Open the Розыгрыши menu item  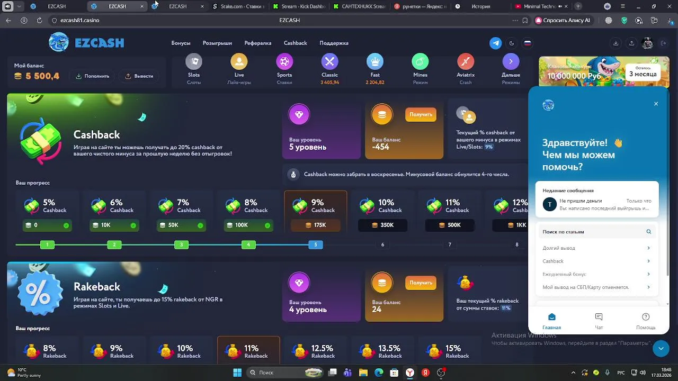(x=217, y=43)
